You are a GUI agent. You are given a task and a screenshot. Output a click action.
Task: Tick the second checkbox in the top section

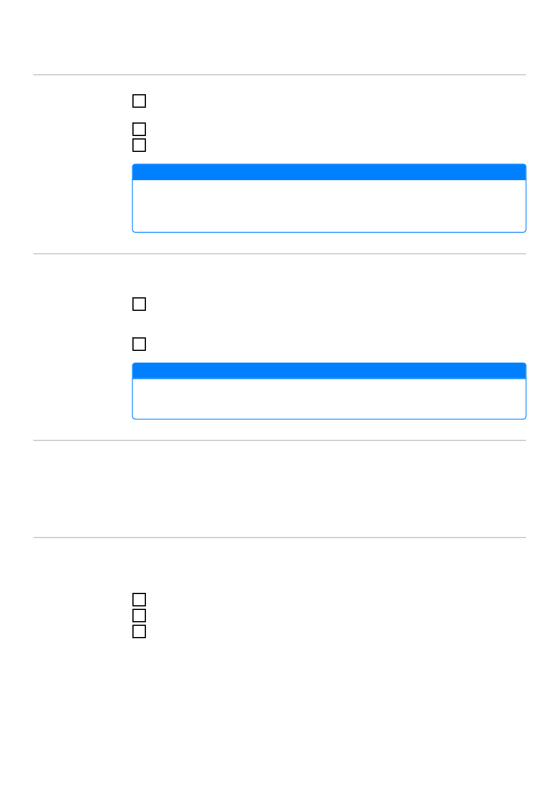coord(139,129)
